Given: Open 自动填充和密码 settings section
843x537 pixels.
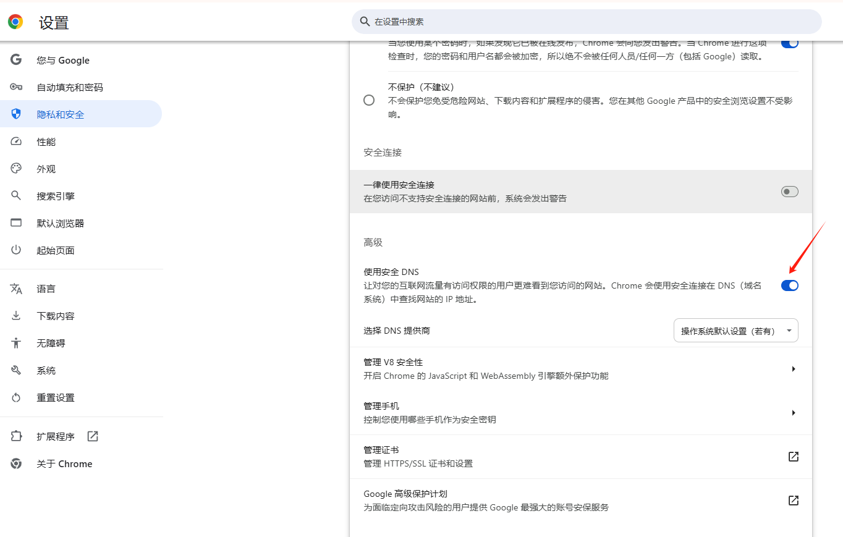Looking at the screenshot, I should tap(81, 87).
